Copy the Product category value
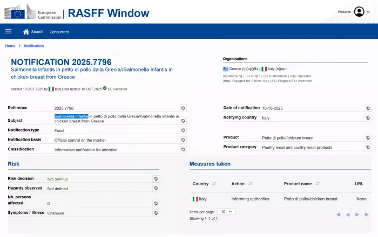Screen dimensions: 378x237 click(368, 147)
